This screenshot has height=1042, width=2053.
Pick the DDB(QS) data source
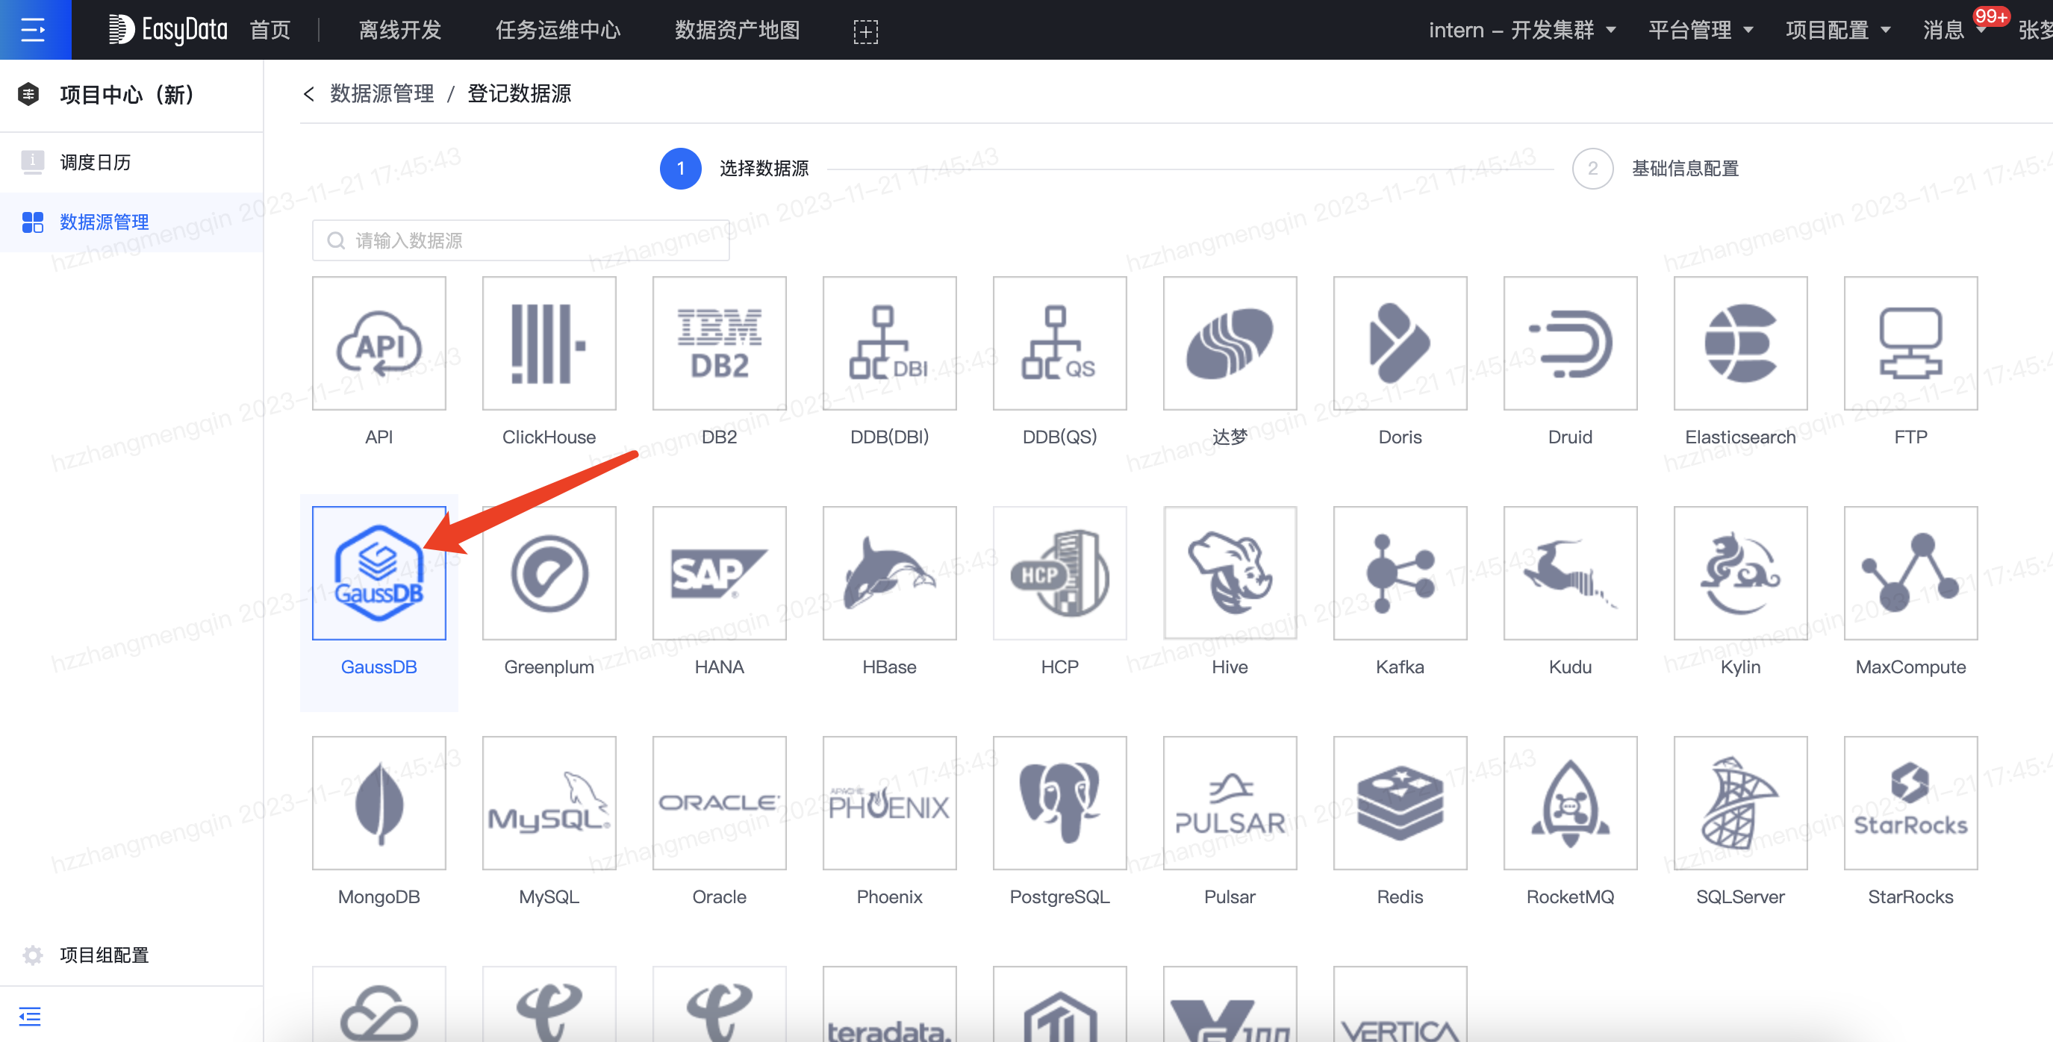point(1060,343)
